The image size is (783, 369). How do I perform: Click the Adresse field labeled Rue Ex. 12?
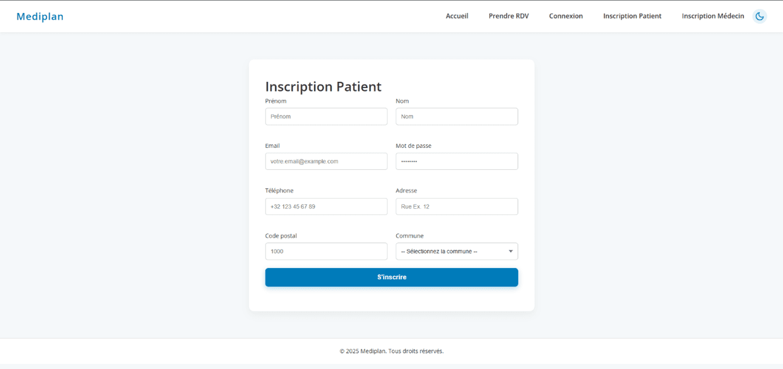coord(456,206)
